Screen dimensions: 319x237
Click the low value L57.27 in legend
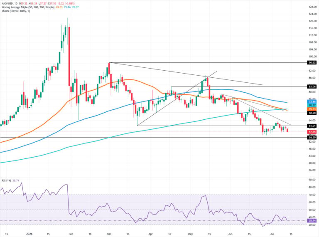pyautogui.click(x=43, y=4)
